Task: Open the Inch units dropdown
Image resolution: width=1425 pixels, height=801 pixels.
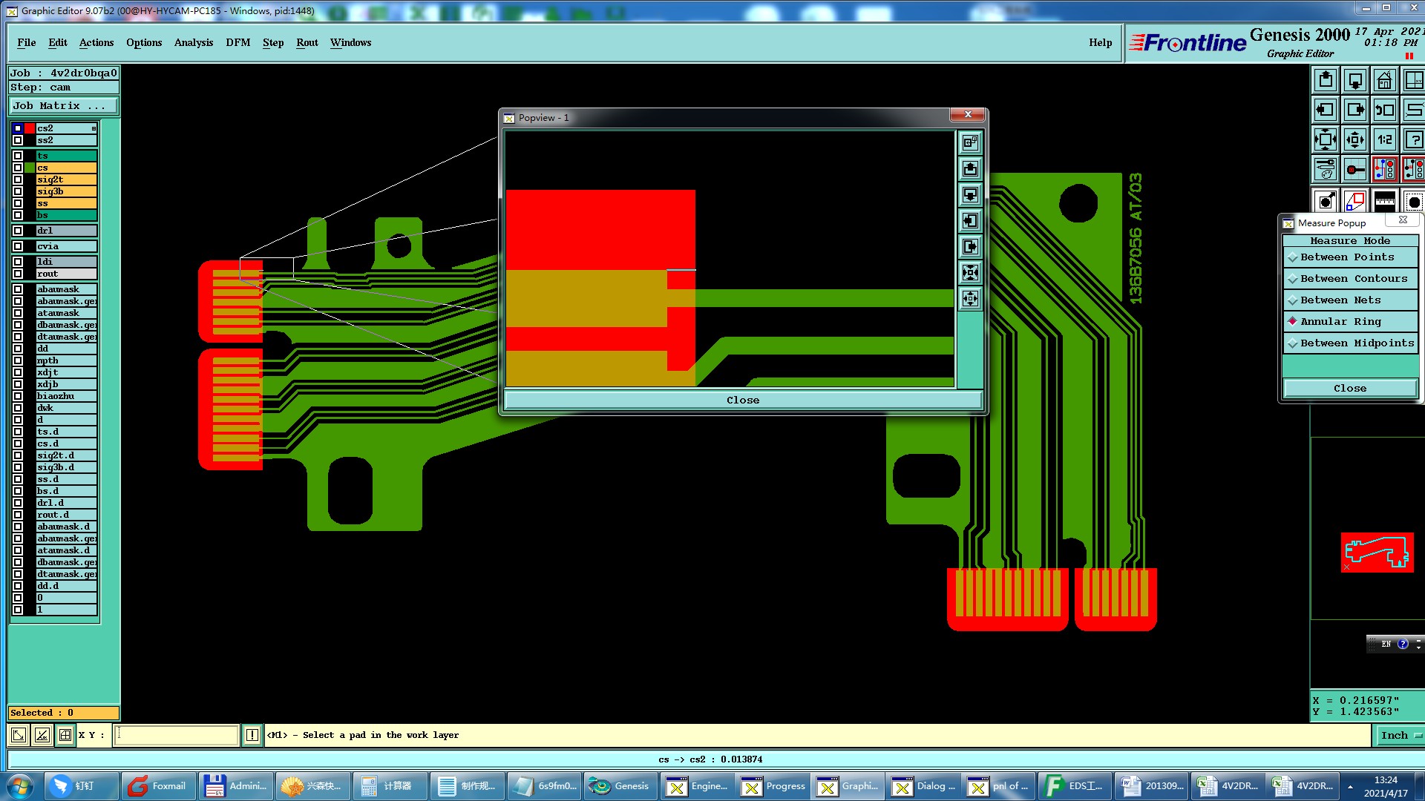Action: click(x=1400, y=735)
